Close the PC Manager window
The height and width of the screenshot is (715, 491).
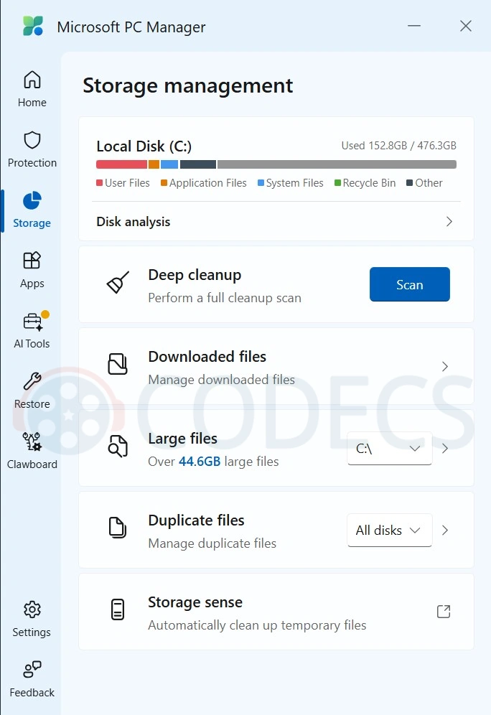pyautogui.click(x=465, y=26)
